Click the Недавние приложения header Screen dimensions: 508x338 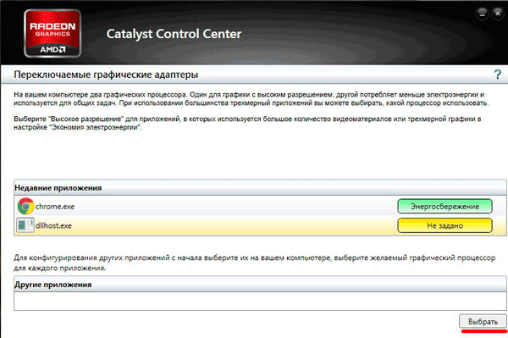[x=260, y=187]
